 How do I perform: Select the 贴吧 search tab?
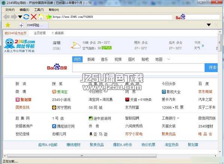coord(145,59)
